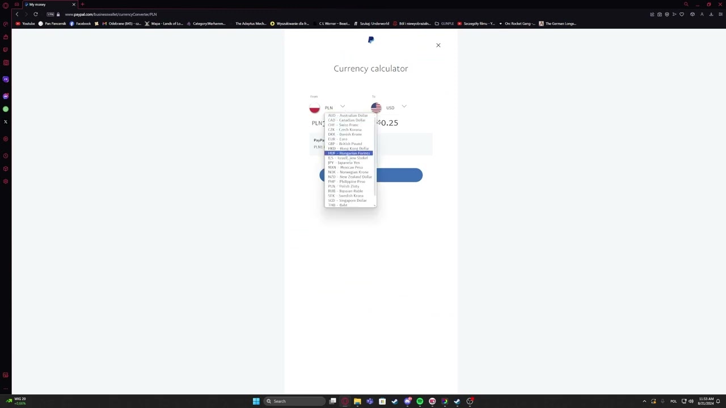Open the Mapa - Lands of Lo... bookmark
The height and width of the screenshot is (408, 726).
[164, 24]
